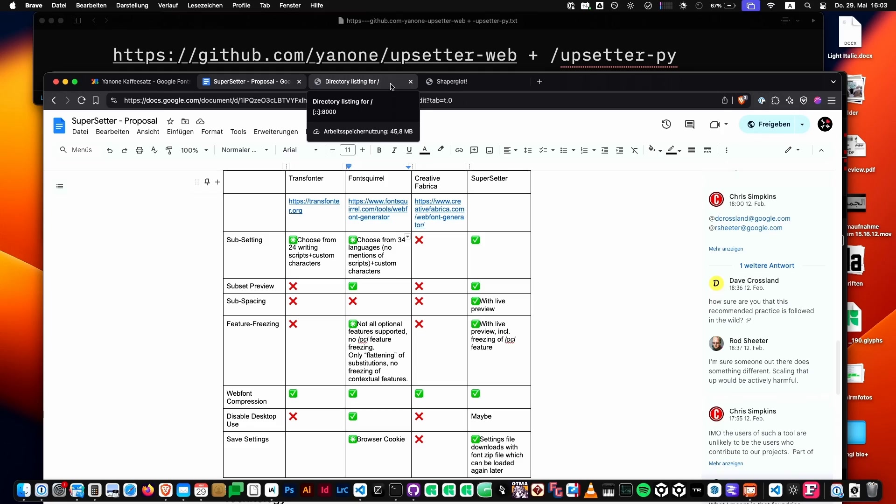Image resolution: width=896 pixels, height=504 pixels.
Task: Click the font size field
Action: [348, 150]
